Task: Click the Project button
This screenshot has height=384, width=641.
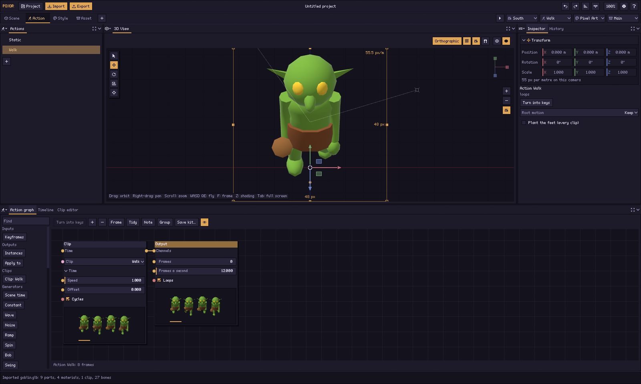Action: pyautogui.click(x=31, y=6)
